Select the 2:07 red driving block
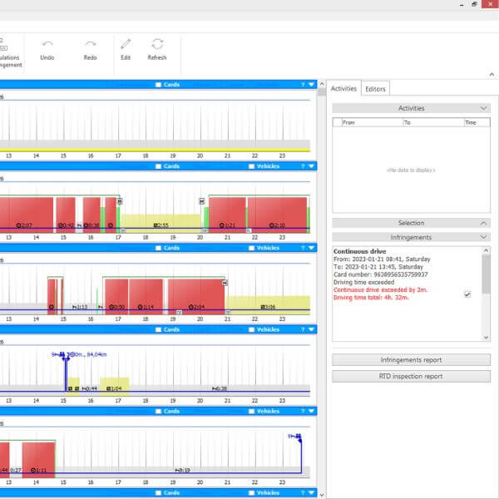The image size is (499, 499). [26, 215]
